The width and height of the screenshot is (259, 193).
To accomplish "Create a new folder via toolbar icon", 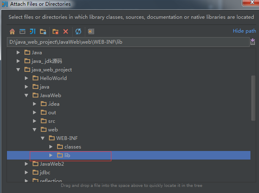I will (x=55, y=31).
